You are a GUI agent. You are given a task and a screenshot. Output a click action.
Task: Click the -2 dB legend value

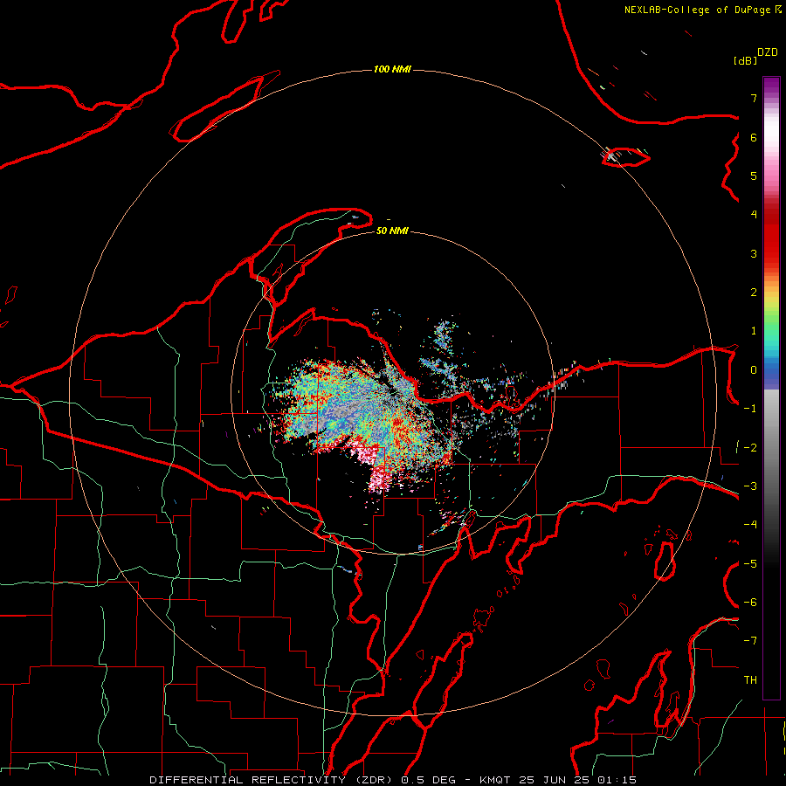point(750,448)
